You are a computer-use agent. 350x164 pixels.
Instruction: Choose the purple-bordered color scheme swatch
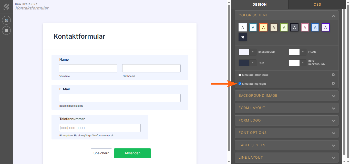[326, 27]
